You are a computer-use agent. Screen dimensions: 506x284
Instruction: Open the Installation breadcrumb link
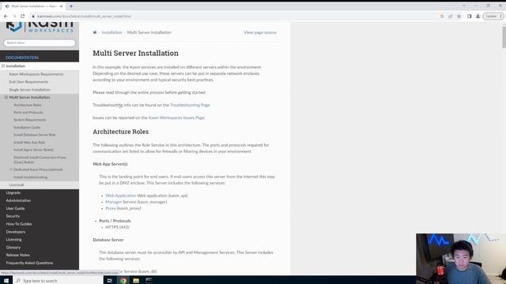pyautogui.click(x=111, y=32)
